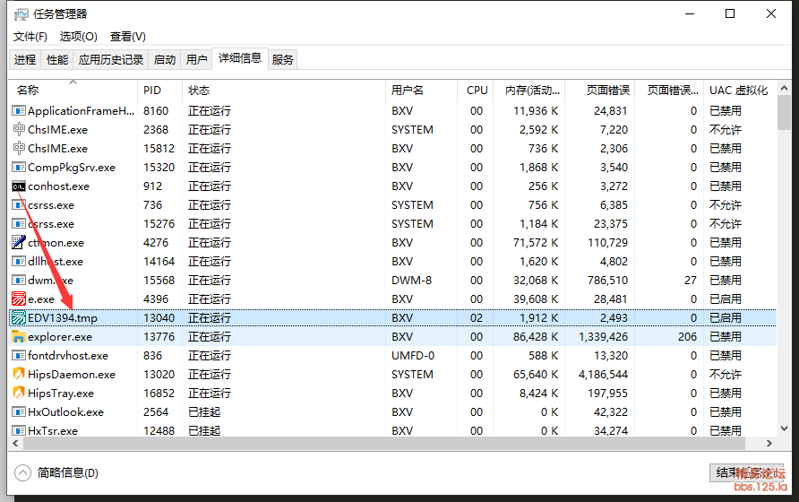This screenshot has height=502, width=799.
Task: Click the explorer.exe folder icon
Action: (x=19, y=337)
